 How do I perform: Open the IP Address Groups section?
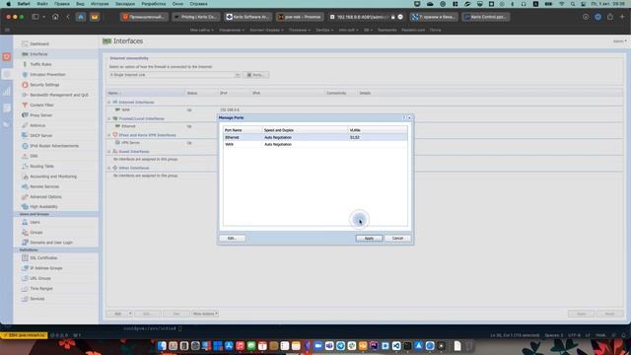click(46, 268)
